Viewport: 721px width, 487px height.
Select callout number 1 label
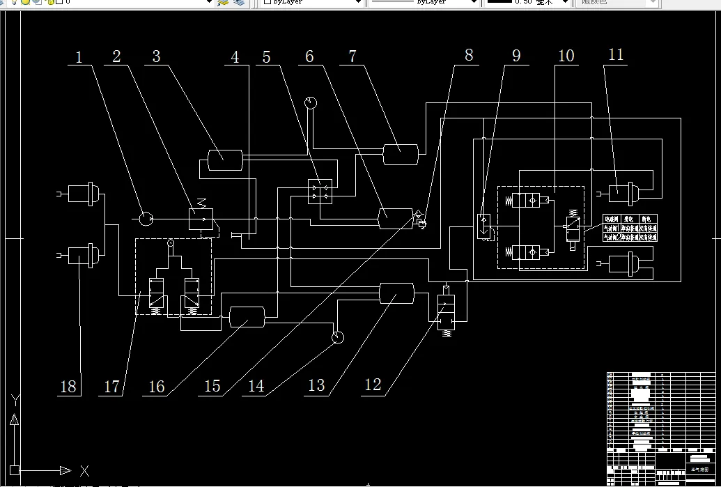tap(79, 58)
